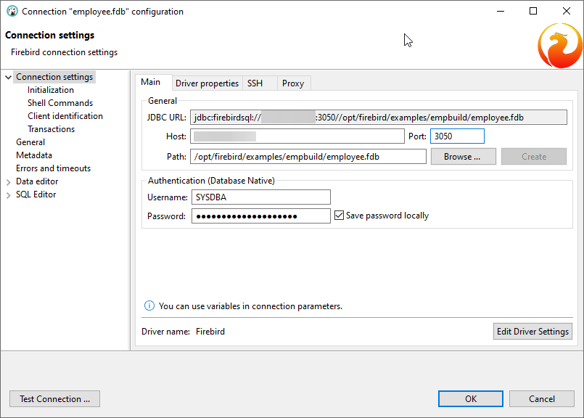The width and height of the screenshot is (584, 418).
Task: Click into the Username field
Action: tap(260, 197)
